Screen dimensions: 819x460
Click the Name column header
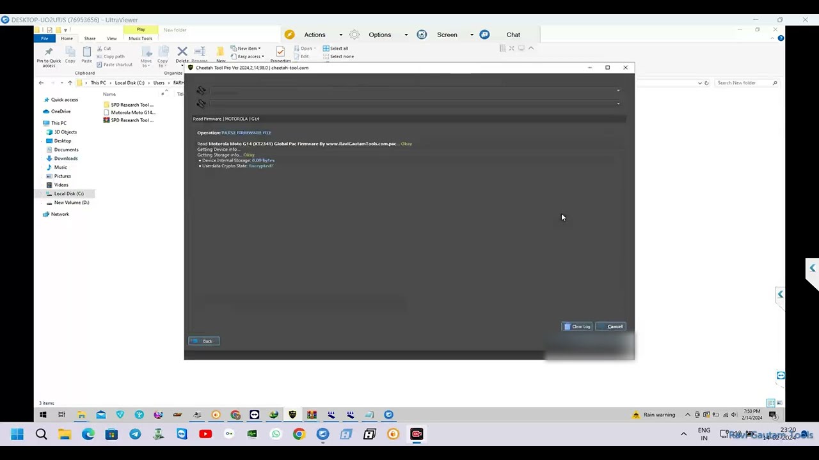pyautogui.click(x=109, y=95)
